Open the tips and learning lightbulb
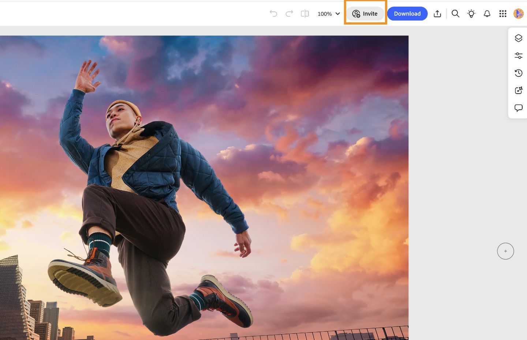This screenshot has width=527, height=340. [471, 14]
